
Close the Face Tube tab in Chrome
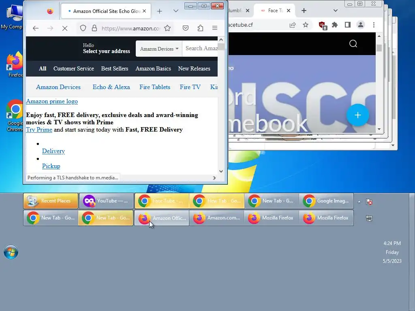pos(289,11)
